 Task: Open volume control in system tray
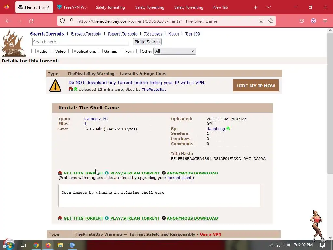287,245
